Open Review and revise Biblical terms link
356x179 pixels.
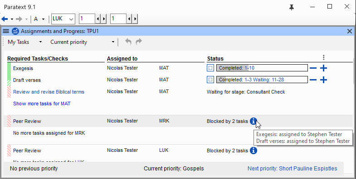click(x=49, y=92)
